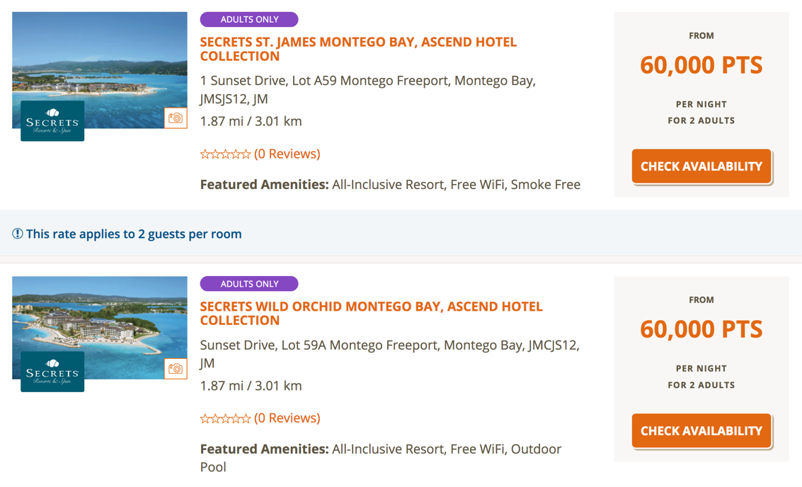The image size is (802, 487).
Task: View reviews for Secrets Wild Orchid
Action: [x=287, y=418]
